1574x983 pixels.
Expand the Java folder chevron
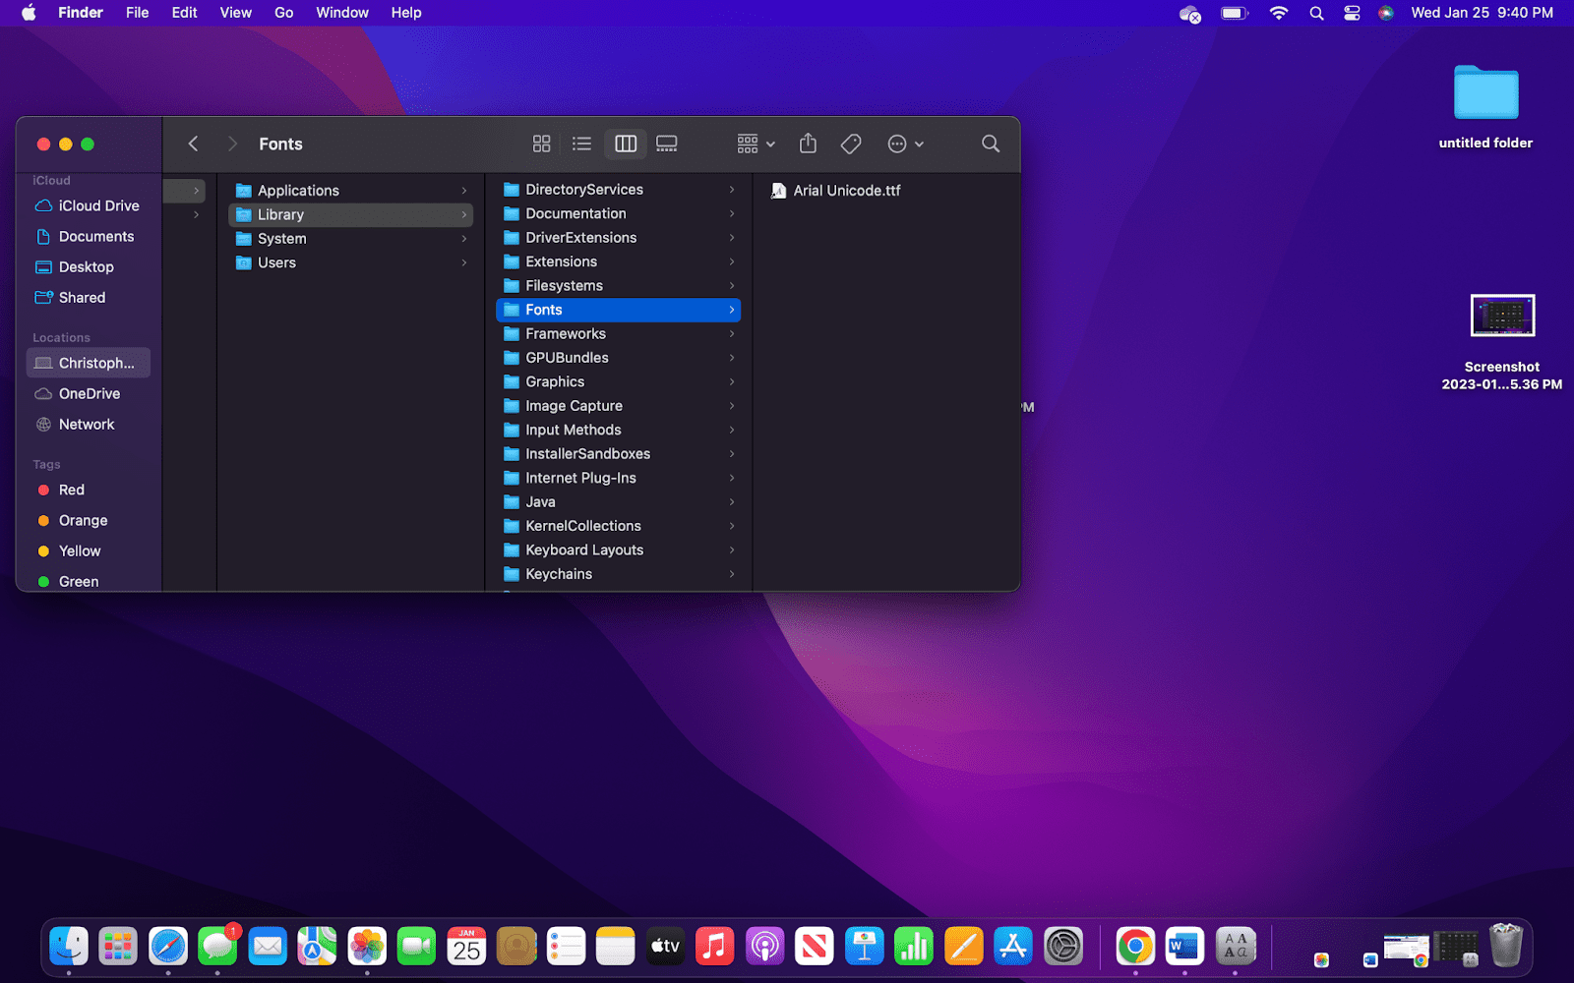[732, 502]
